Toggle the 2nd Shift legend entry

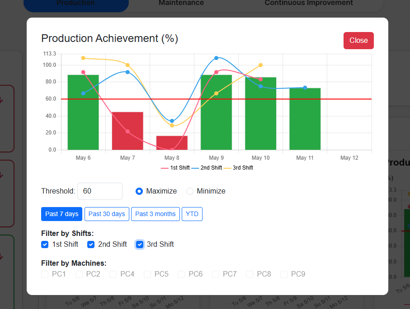[207, 168]
